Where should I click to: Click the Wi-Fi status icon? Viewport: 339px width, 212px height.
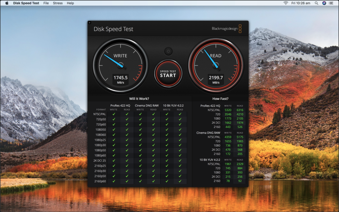[286, 3]
